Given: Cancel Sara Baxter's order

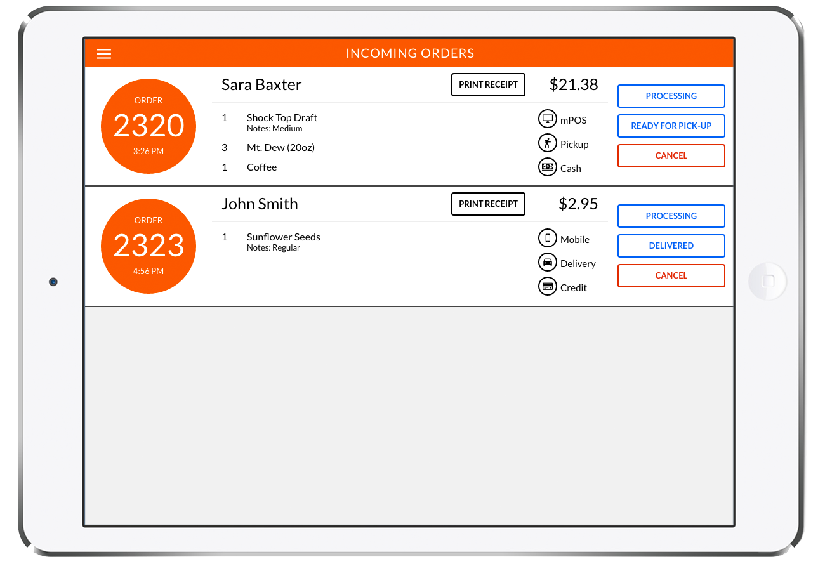Looking at the screenshot, I should [671, 155].
